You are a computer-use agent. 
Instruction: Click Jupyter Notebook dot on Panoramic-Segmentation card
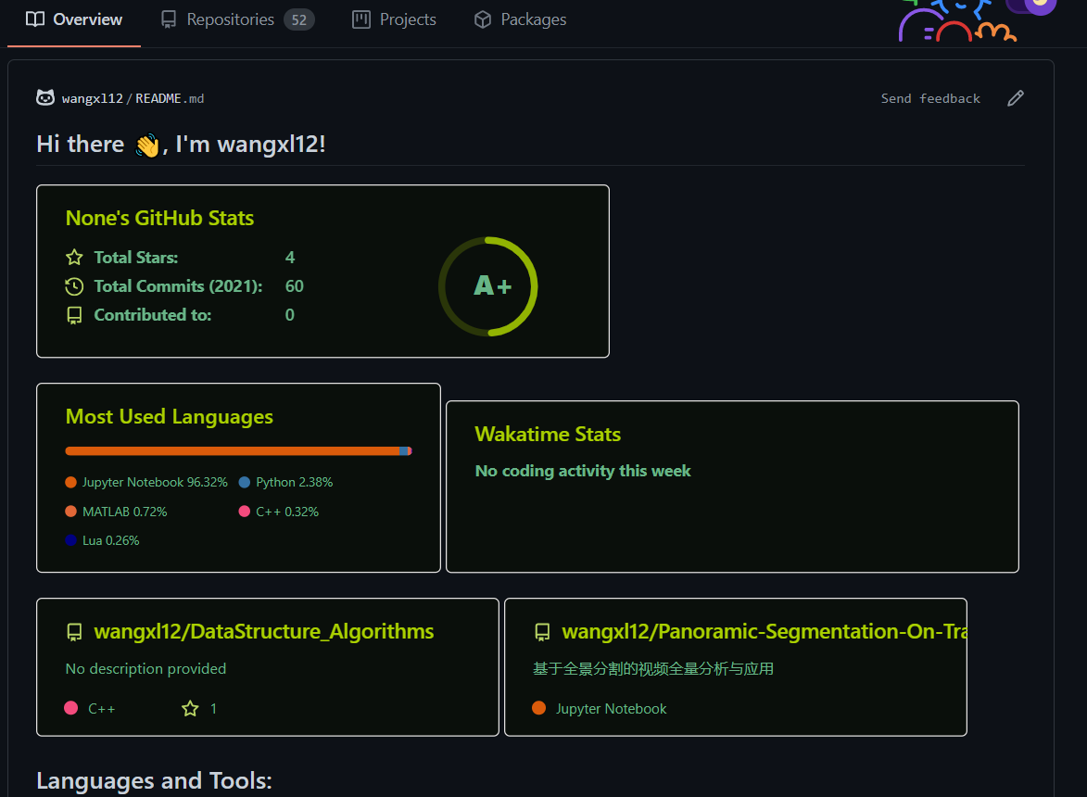[x=538, y=708]
